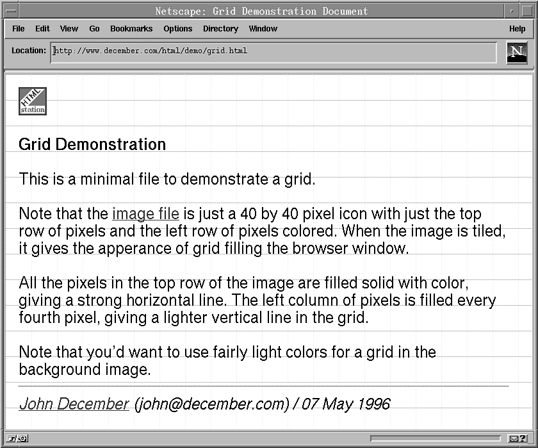Open the Go menu

coord(94,29)
